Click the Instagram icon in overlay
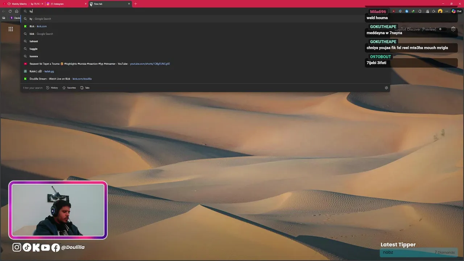 pos(17,247)
